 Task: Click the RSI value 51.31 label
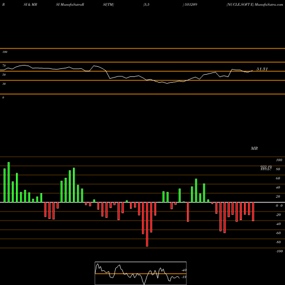[x=262, y=69]
